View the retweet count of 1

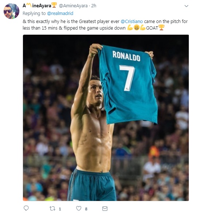60,209
